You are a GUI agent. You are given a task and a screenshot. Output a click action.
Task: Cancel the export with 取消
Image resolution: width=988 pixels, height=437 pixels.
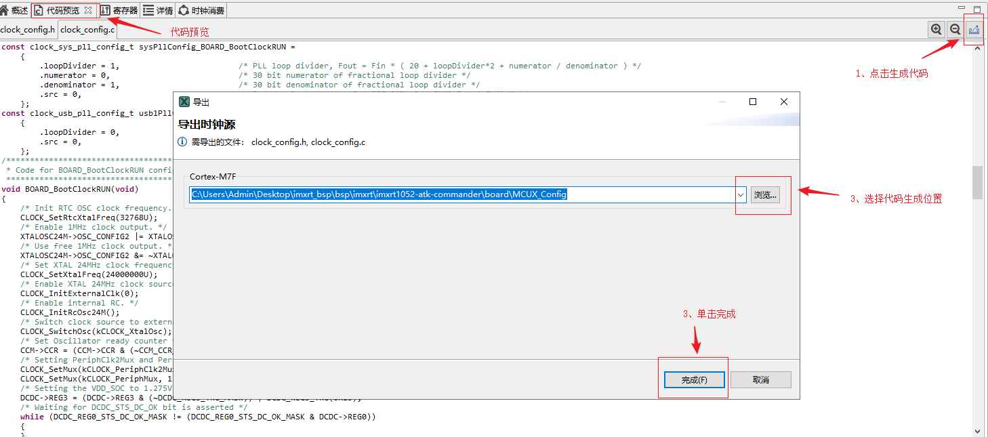(x=760, y=380)
